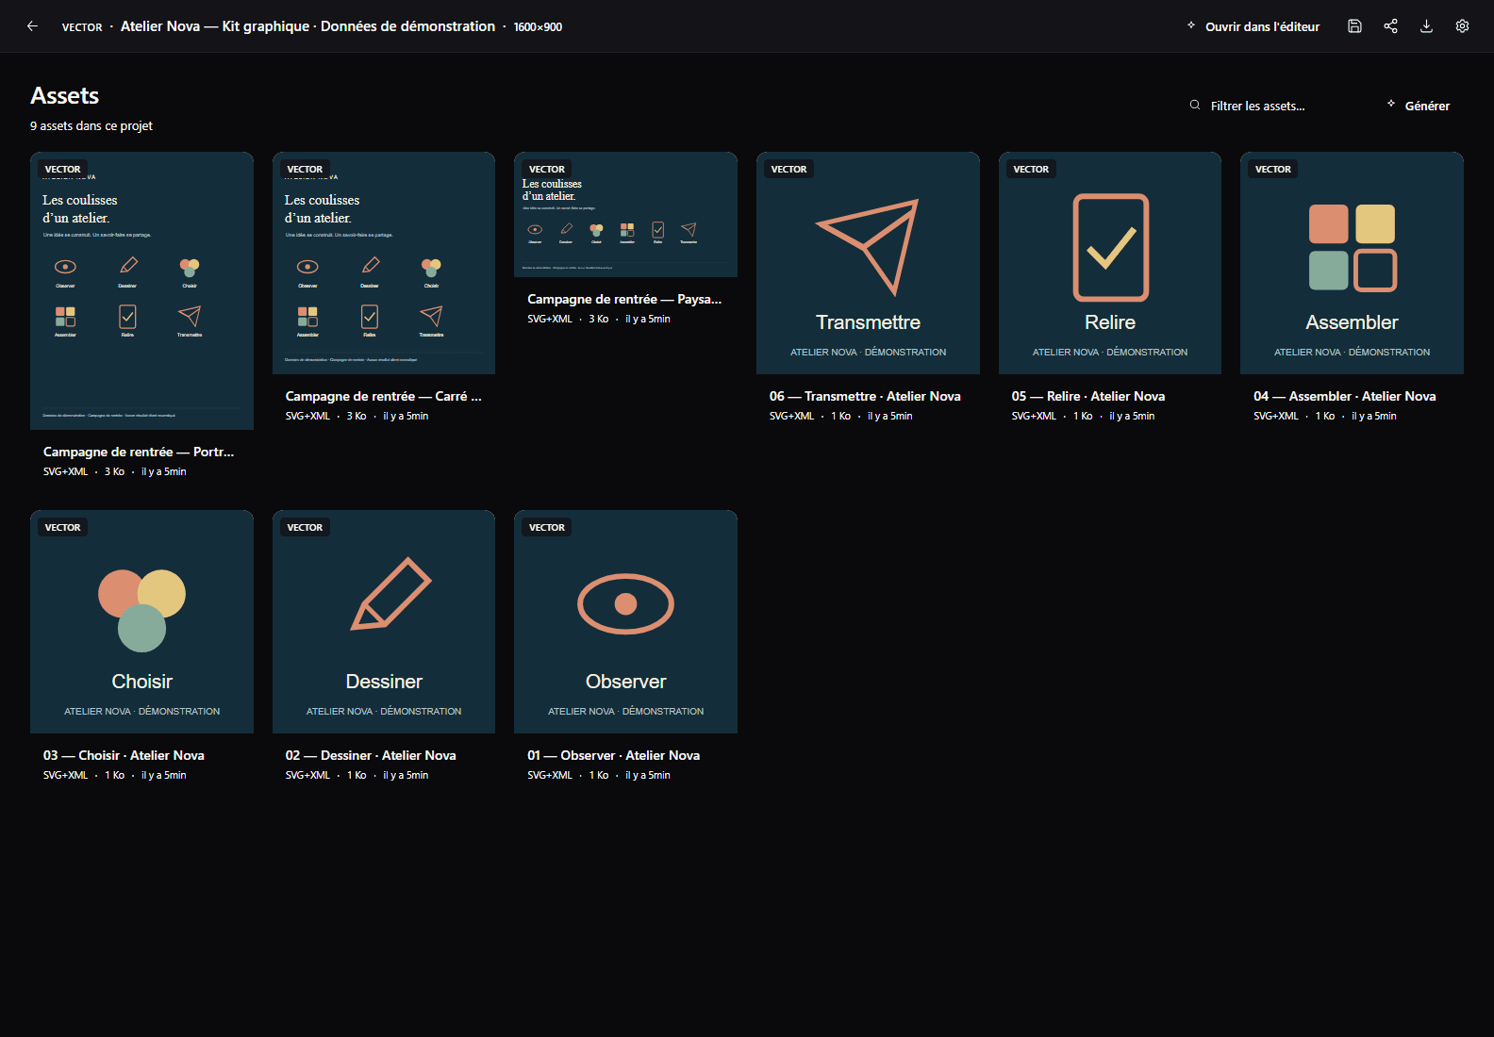Viewport: 1494px width, 1037px height.
Task: Click the VECTOR badge on Observer card
Action: 547,528
